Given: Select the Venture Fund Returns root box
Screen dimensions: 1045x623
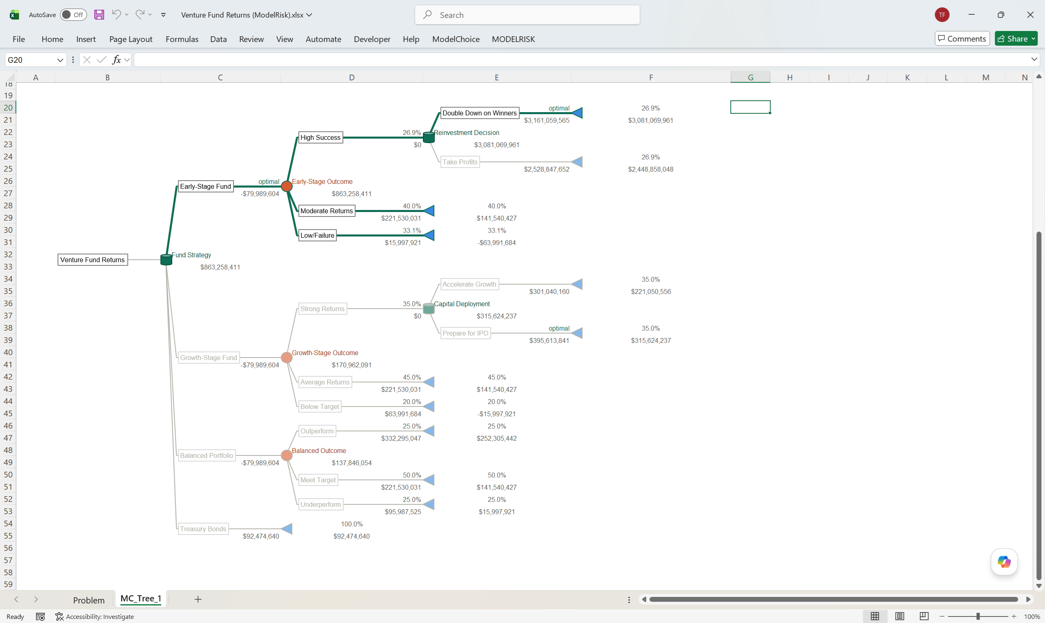Looking at the screenshot, I should [x=92, y=260].
